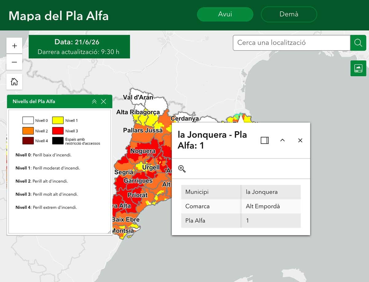Focus the Cerca una localització search field

click(x=292, y=43)
